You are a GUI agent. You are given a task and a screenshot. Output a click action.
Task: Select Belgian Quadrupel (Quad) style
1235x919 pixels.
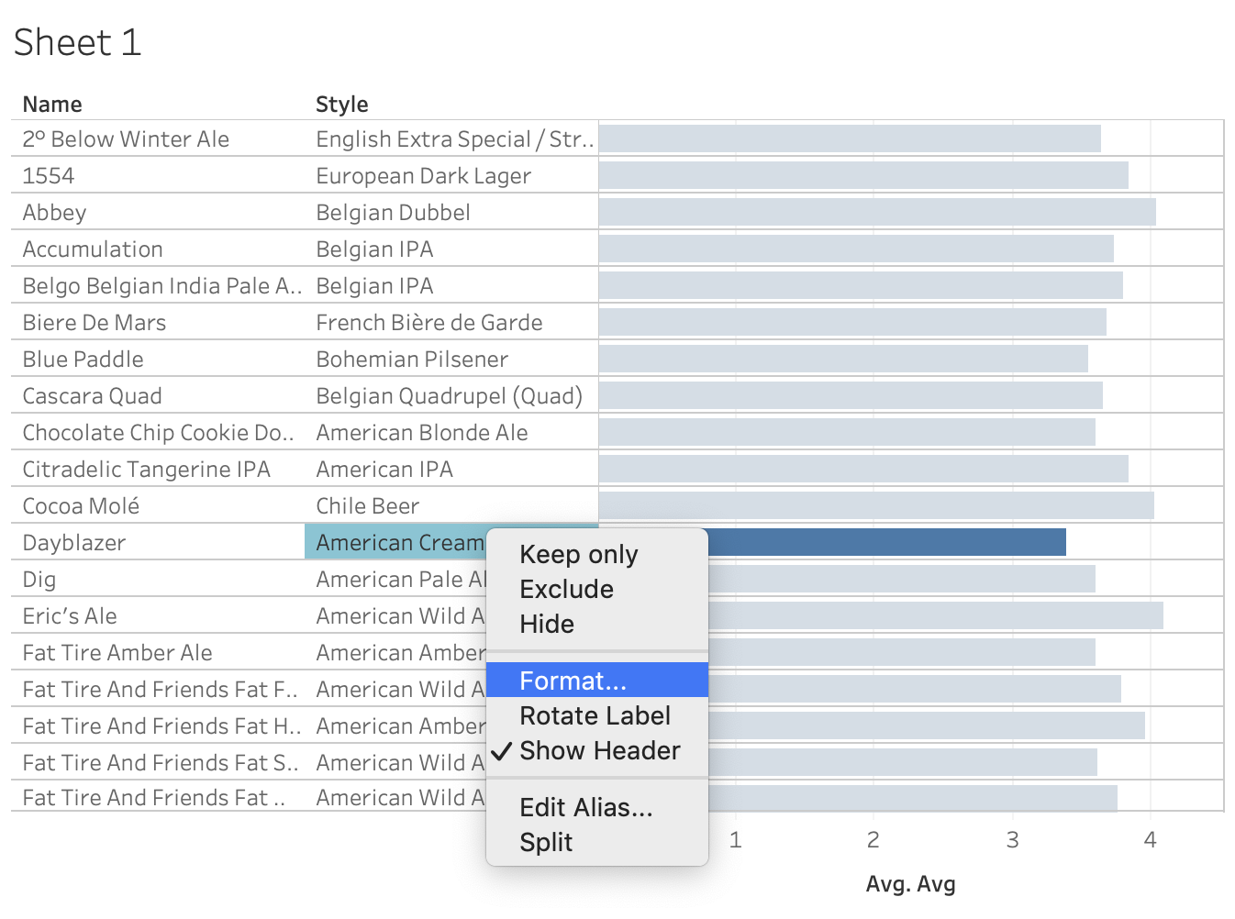point(449,395)
